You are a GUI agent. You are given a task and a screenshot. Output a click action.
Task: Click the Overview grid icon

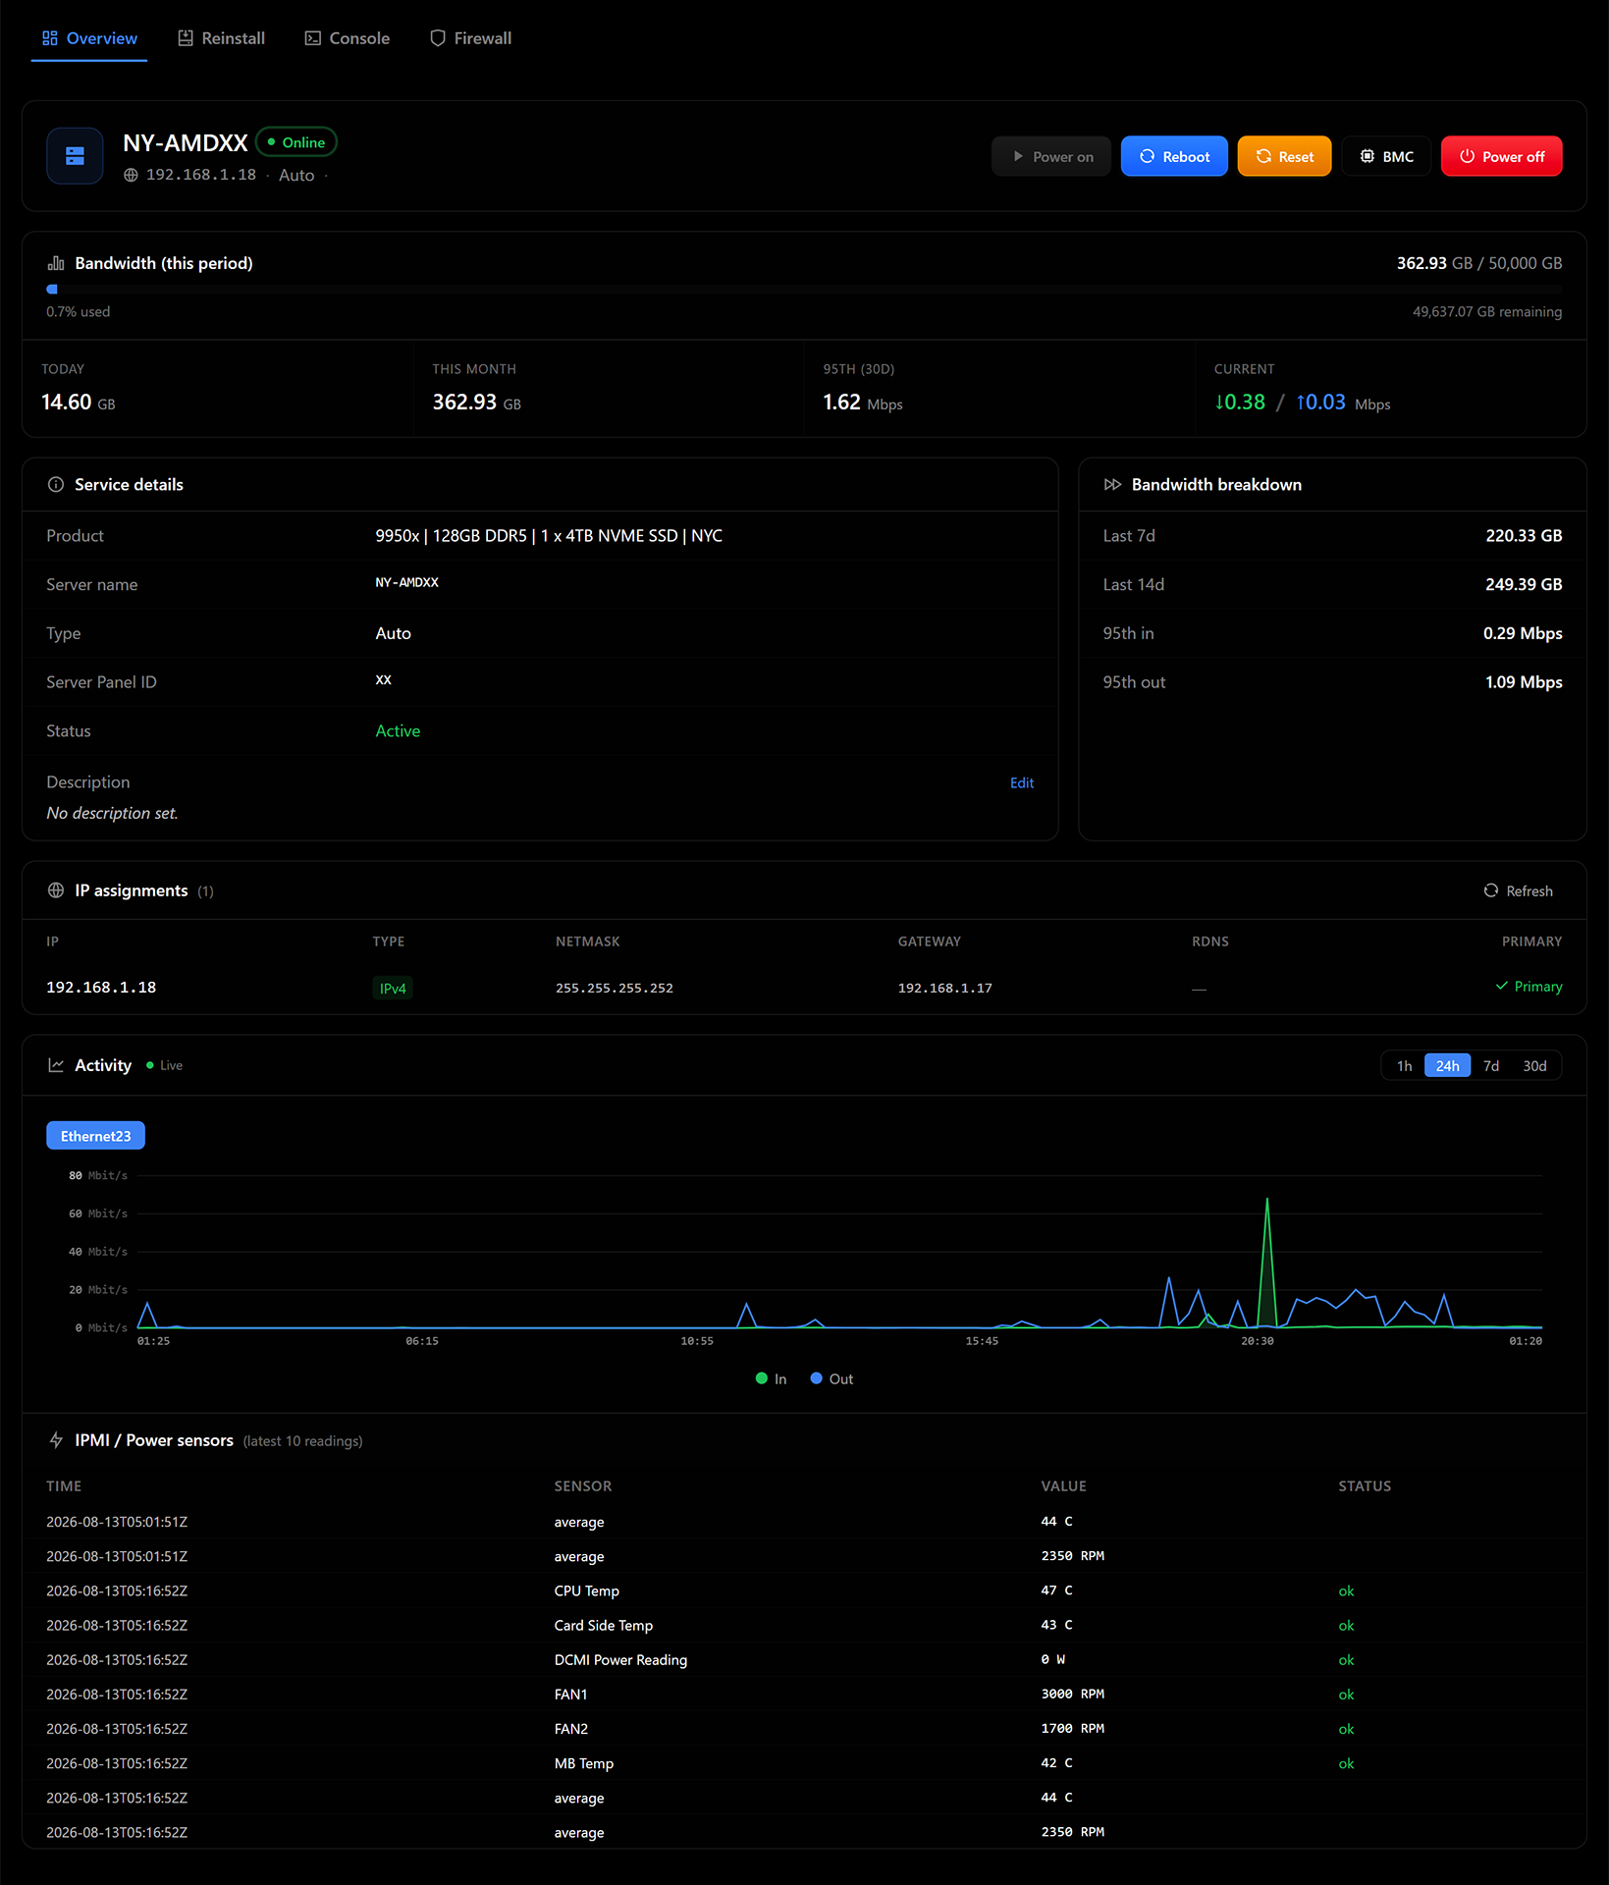[50, 38]
